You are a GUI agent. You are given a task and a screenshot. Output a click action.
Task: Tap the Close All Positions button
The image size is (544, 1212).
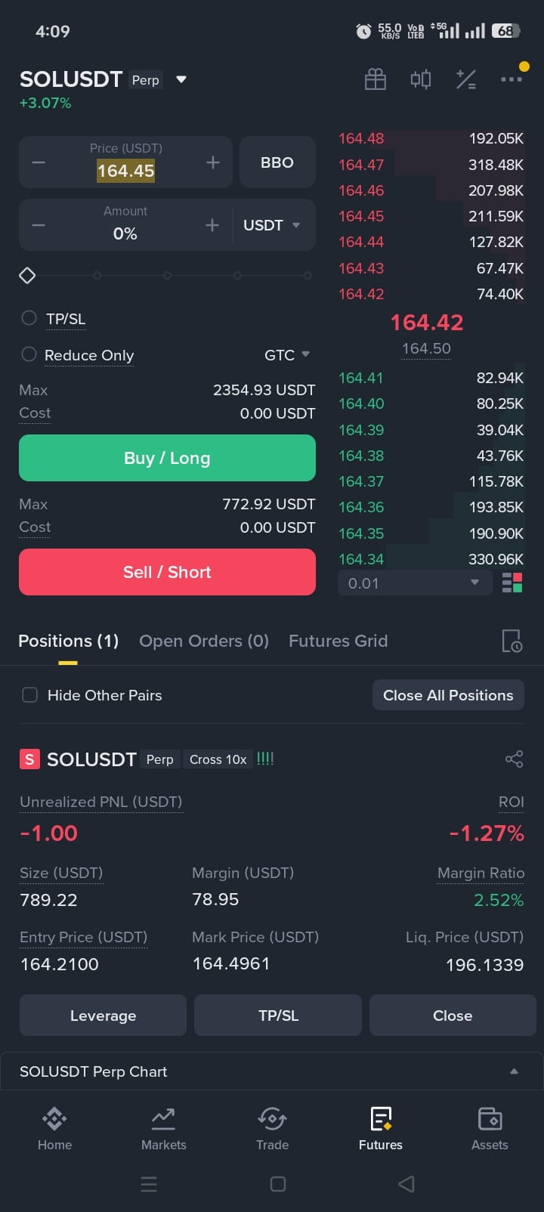(448, 695)
